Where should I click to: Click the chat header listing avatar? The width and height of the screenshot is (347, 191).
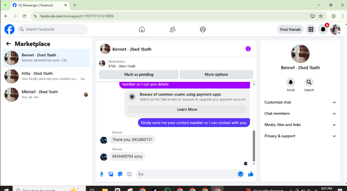tap(105, 49)
